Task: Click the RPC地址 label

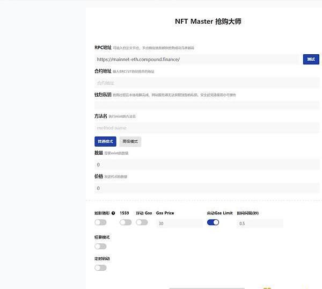Action: (103, 47)
